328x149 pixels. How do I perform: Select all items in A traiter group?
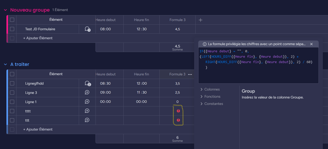pyautogui.click(x=12, y=74)
